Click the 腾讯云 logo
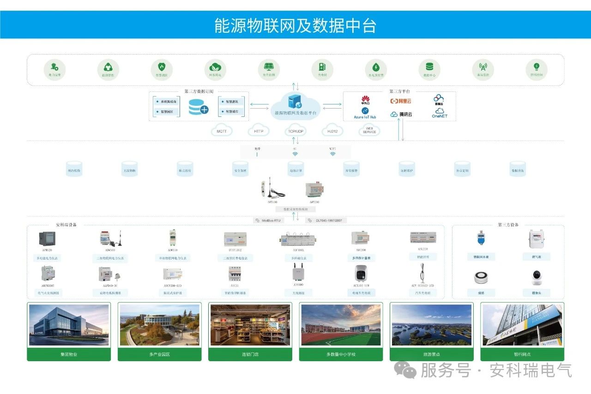 click(x=401, y=114)
